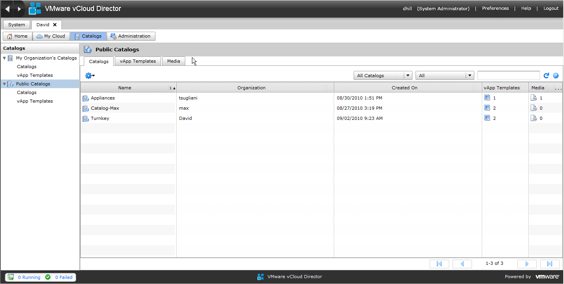The width and height of the screenshot is (564, 284).
Task: Open the All Catalogs dropdown
Action: pyautogui.click(x=383, y=76)
